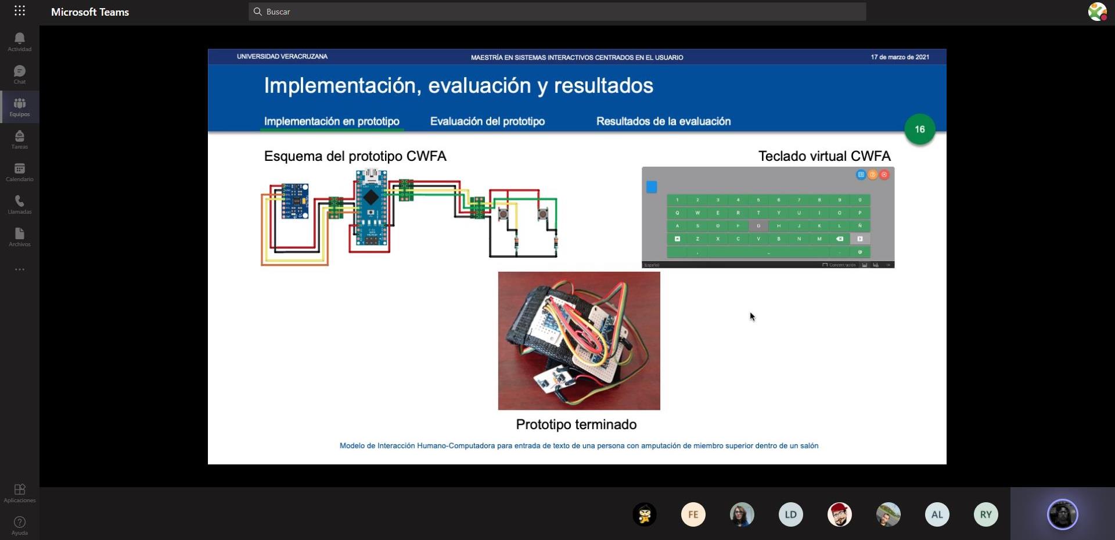Open Tareas in the sidebar
The image size is (1115, 540).
point(19,139)
